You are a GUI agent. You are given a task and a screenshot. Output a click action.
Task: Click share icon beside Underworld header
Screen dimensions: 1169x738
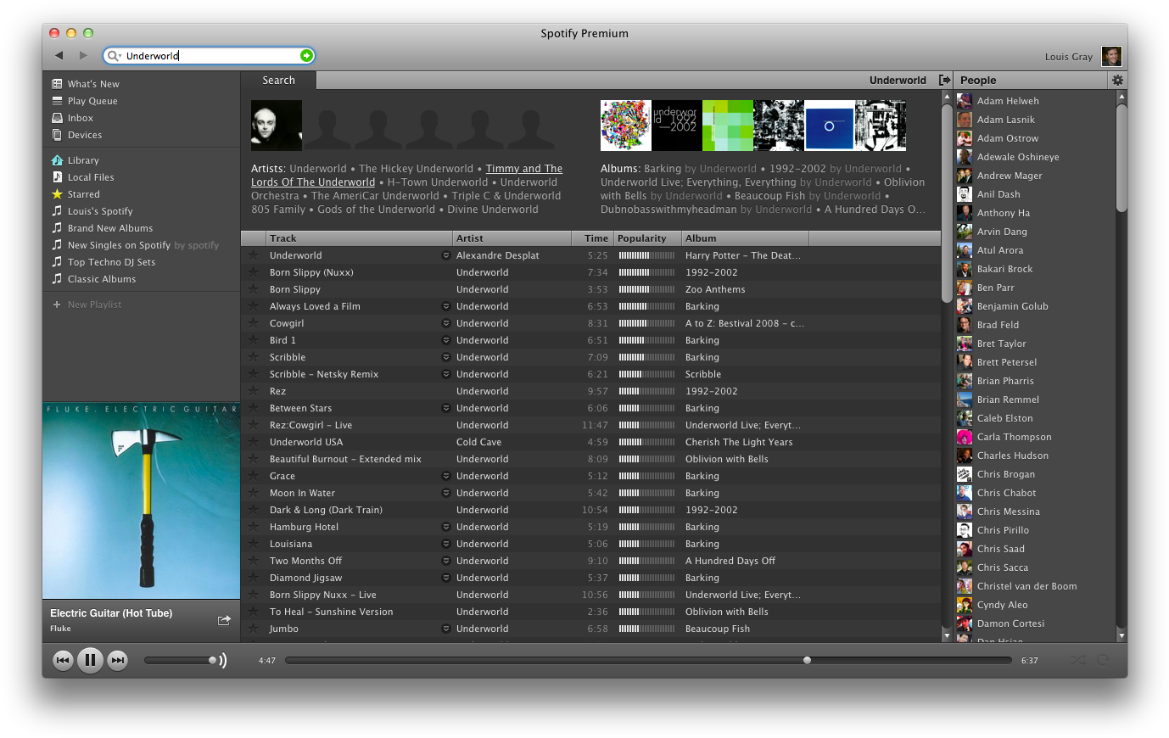tap(944, 81)
